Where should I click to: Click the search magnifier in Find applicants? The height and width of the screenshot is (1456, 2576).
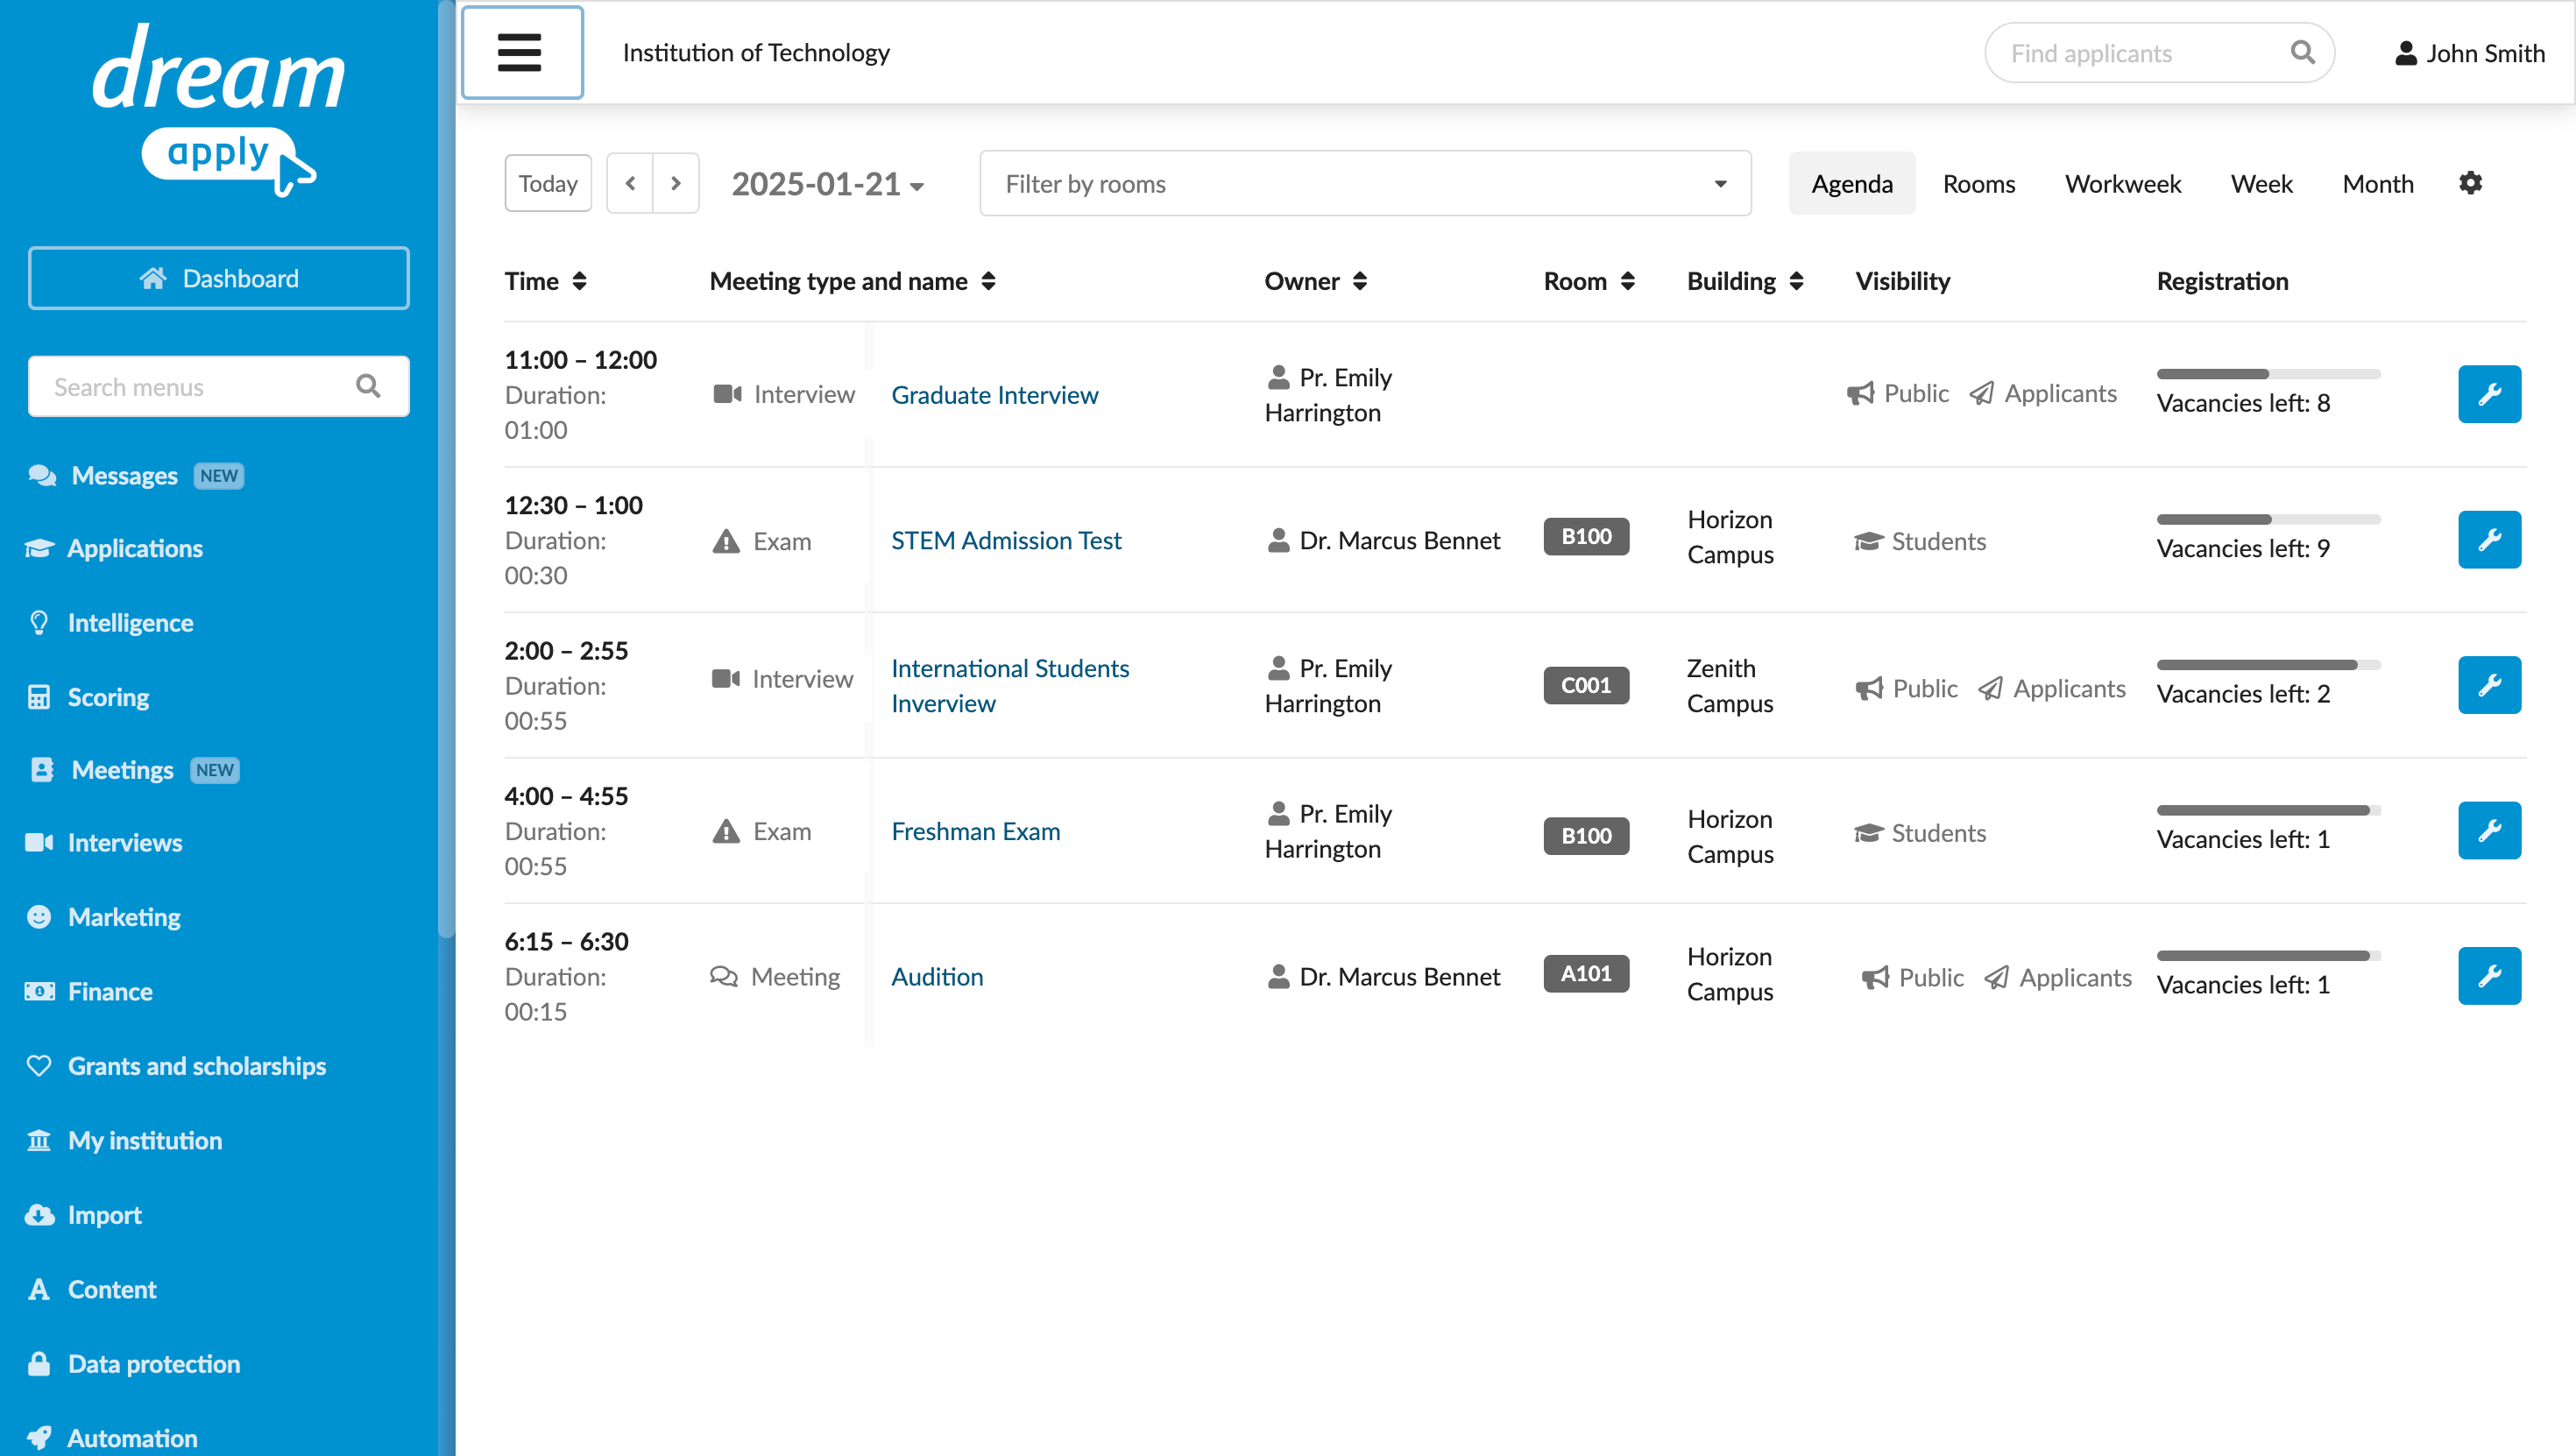point(2302,52)
